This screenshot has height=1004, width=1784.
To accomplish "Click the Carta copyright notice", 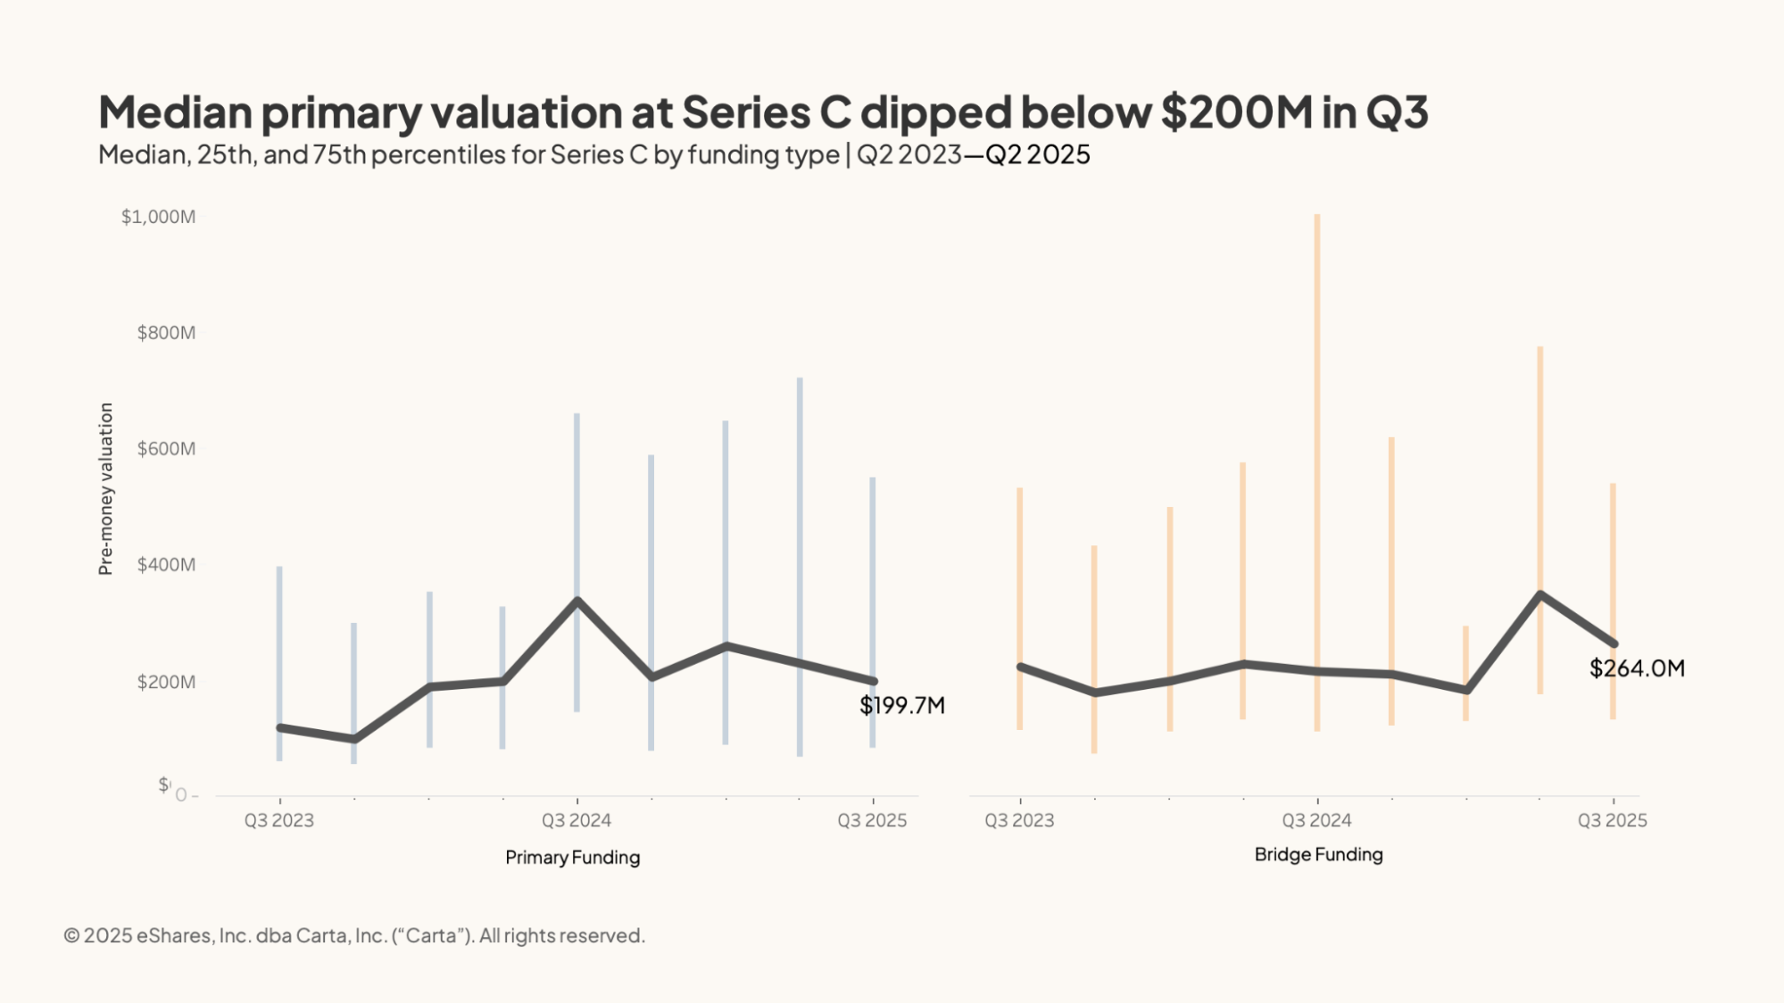I will [354, 936].
